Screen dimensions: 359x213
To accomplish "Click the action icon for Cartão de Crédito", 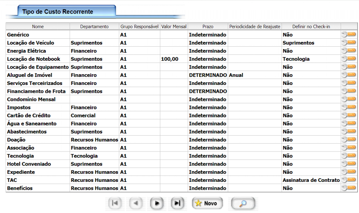I will pos(349,116).
